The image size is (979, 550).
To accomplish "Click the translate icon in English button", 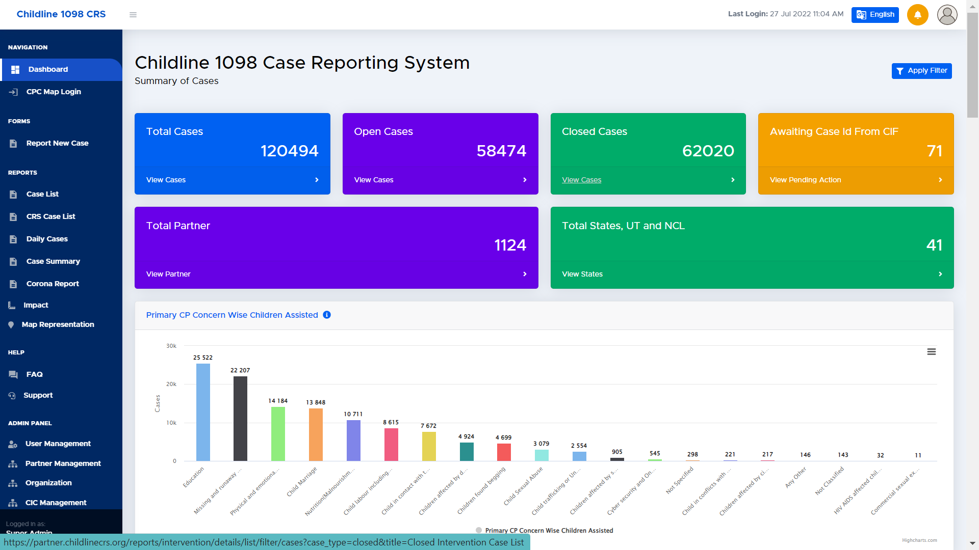I will (861, 15).
